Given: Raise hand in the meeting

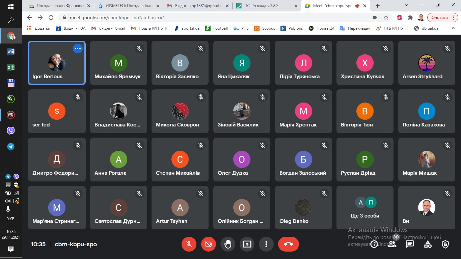Looking at the screenshot, I should click(228, 244).
